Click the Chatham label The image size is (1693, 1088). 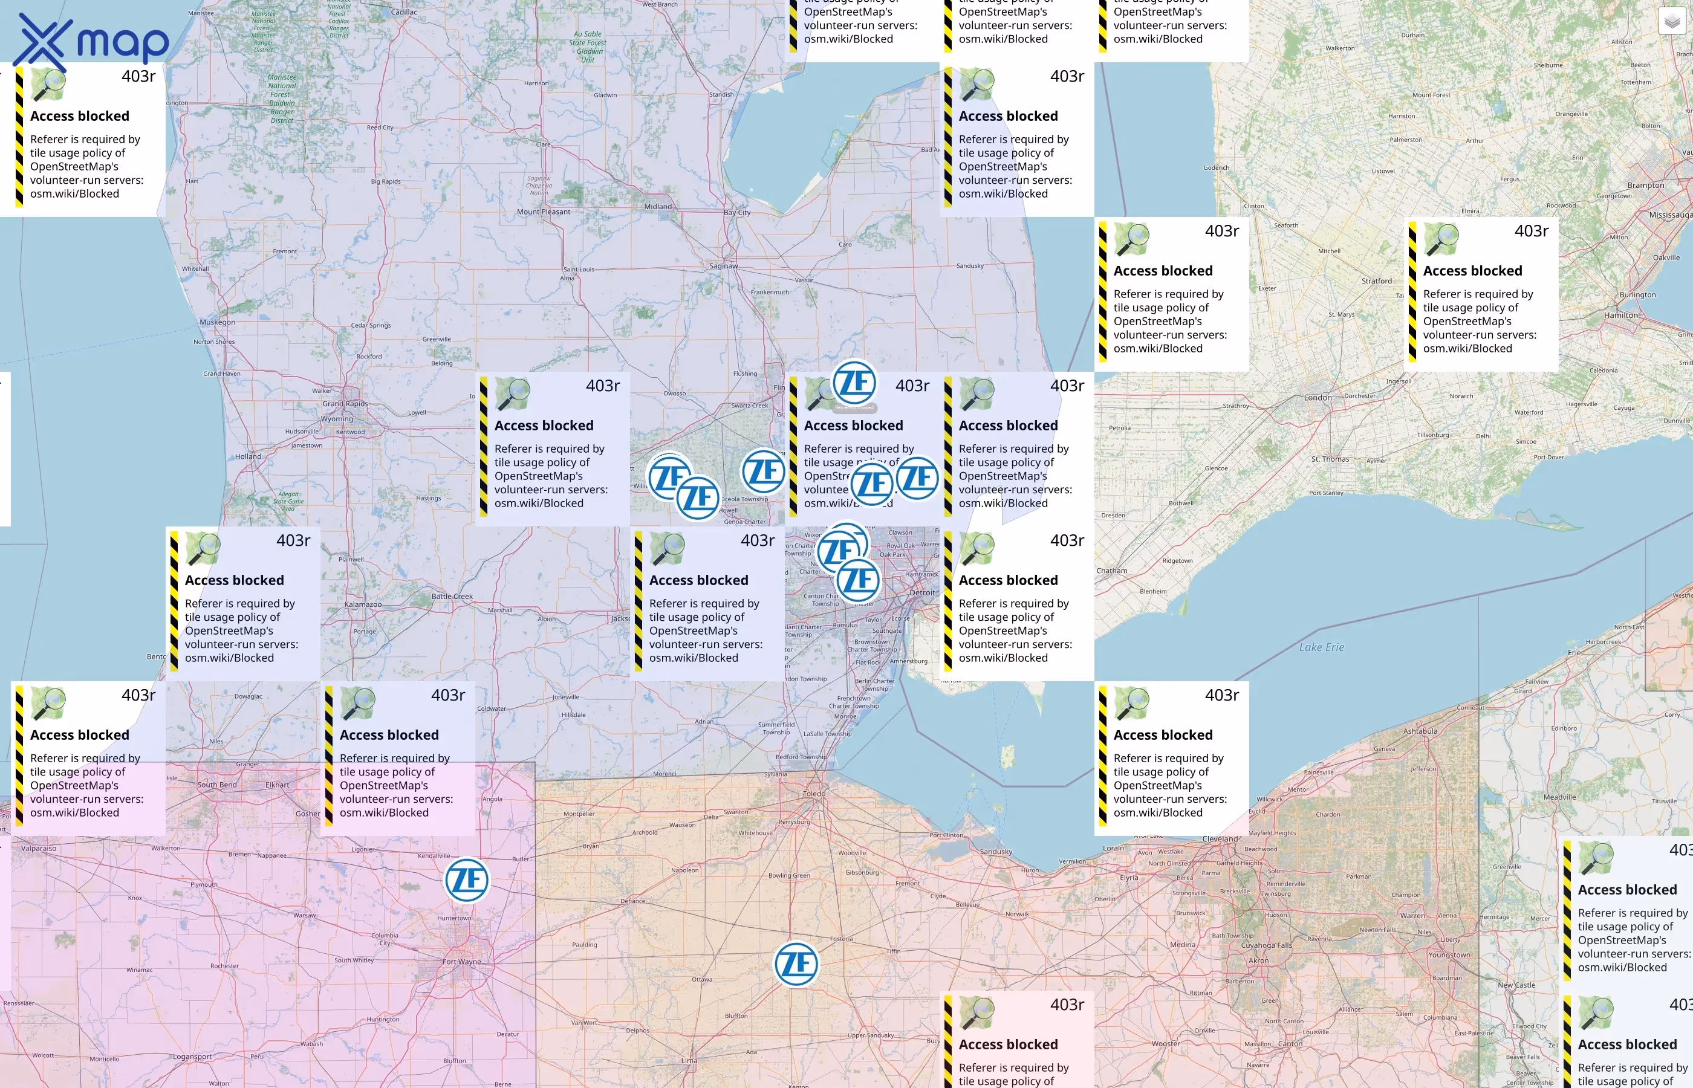tap(1112, 571)
